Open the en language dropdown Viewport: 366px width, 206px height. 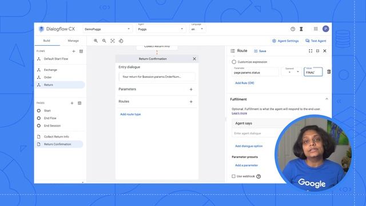point(197,29)
